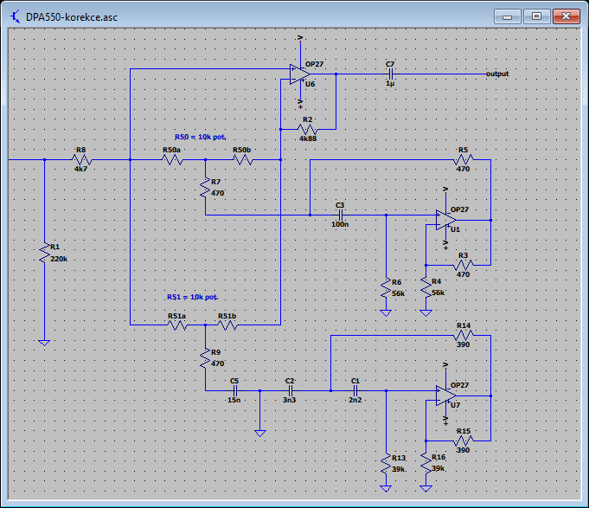Select op-amp U6 symbol
589x508 pixels.
coord(300,74)
